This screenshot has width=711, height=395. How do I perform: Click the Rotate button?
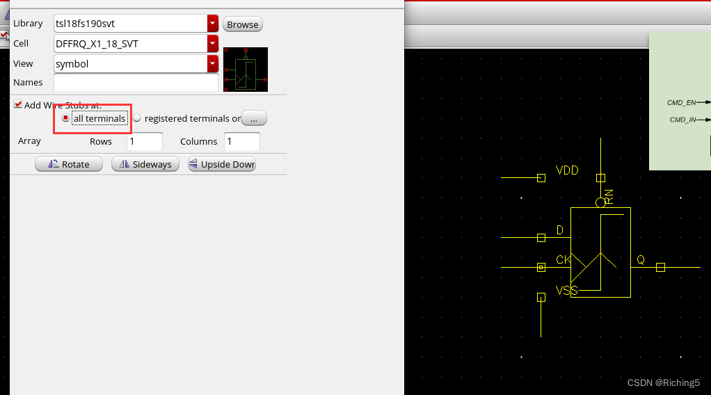point(69,164)
